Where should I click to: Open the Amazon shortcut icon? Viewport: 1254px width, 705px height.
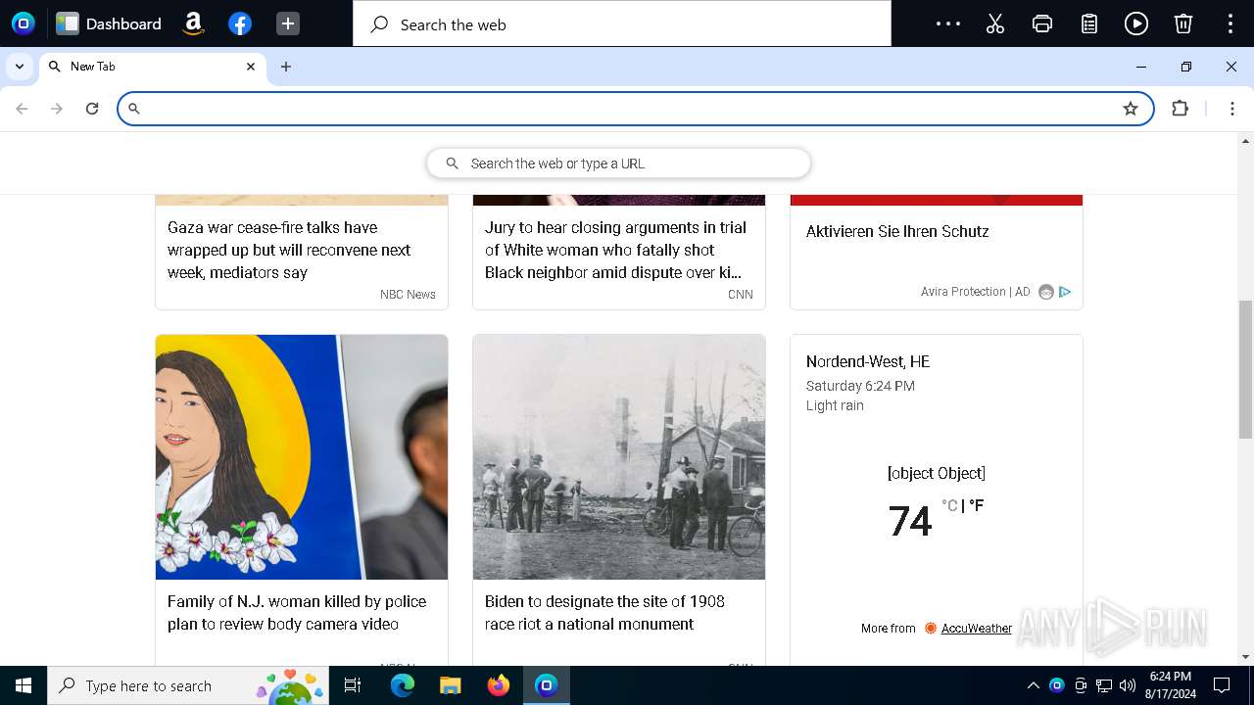coord(193,23)
